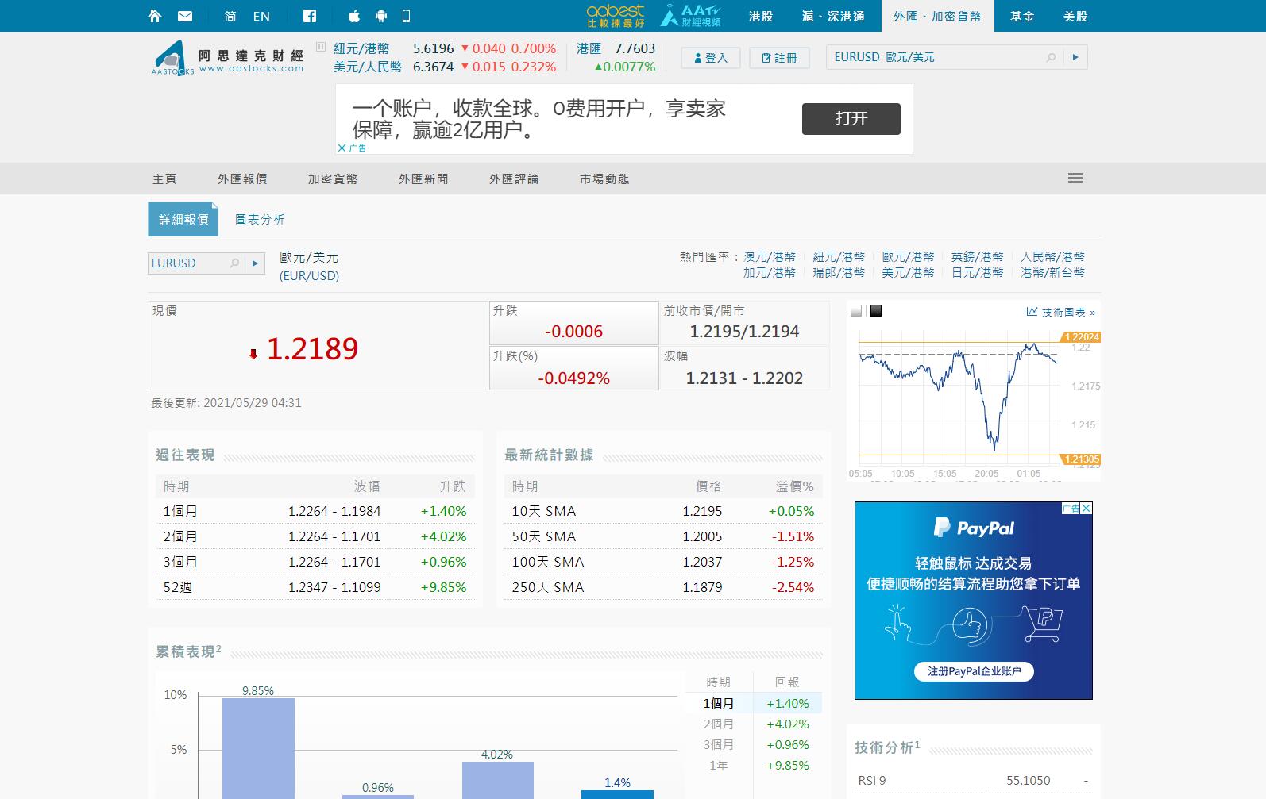
Task: Select the black chart theme swatch
Action: click(875, 311)
